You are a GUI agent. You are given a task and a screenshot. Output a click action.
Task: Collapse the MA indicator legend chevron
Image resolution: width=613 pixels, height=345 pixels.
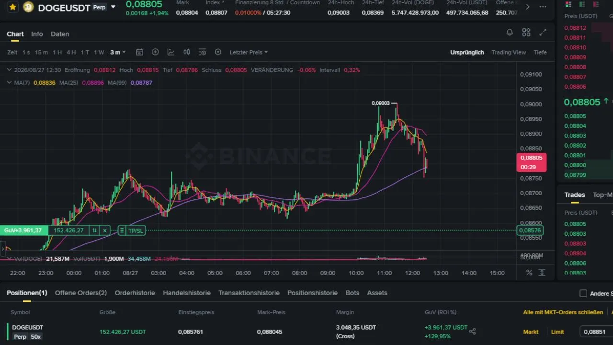(x=9, y=82)
